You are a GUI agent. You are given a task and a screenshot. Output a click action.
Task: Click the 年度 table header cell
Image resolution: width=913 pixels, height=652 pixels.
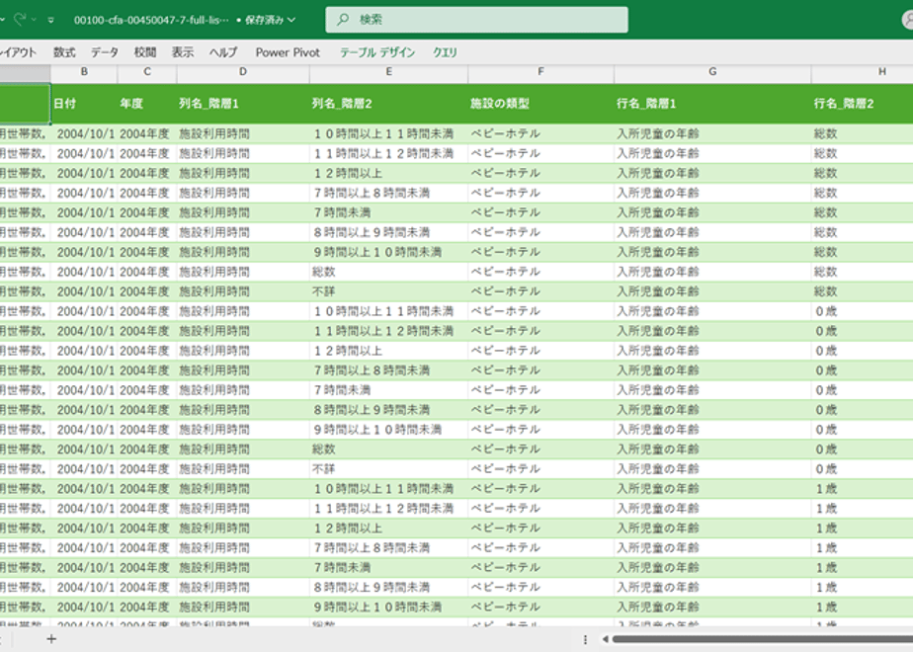point(146,104)
